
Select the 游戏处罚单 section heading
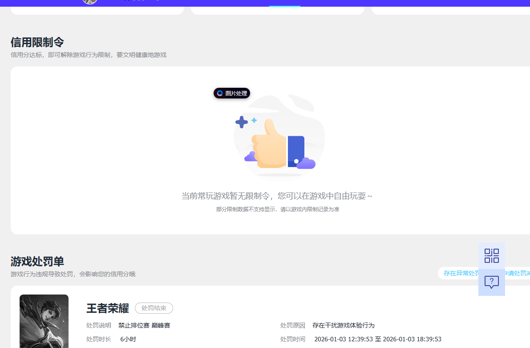37,262
